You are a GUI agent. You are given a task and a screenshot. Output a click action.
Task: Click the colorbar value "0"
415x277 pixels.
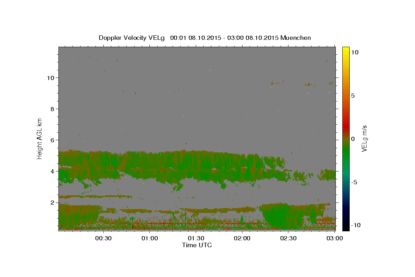pos(353,139)
